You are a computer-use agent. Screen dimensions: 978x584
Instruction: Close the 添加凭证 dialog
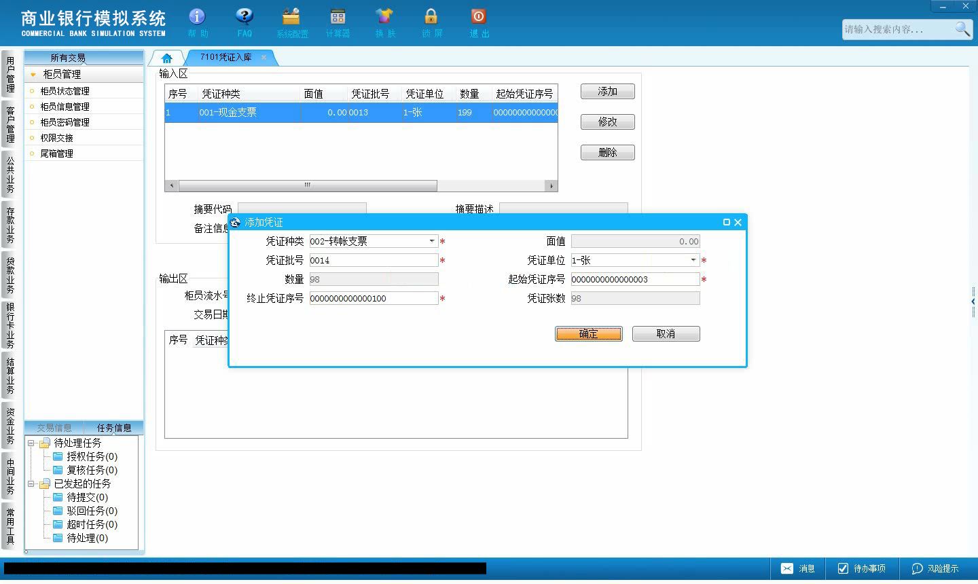[x=738, y=222]
